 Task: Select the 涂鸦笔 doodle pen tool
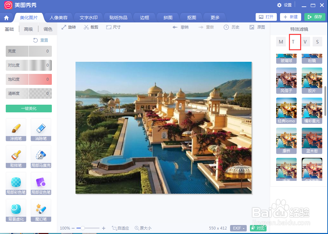16,130
